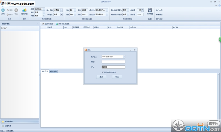
Task: Close the 登录 login dialog
Action: click(x=135, y=50)
